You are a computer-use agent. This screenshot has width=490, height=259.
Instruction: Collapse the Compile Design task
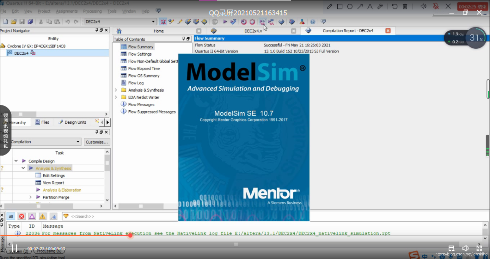point(16,161)
